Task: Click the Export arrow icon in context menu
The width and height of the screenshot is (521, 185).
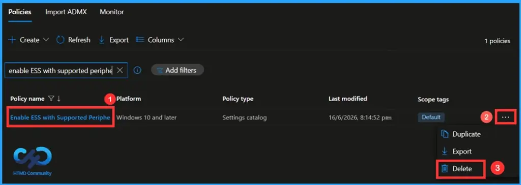Action: 444,151
